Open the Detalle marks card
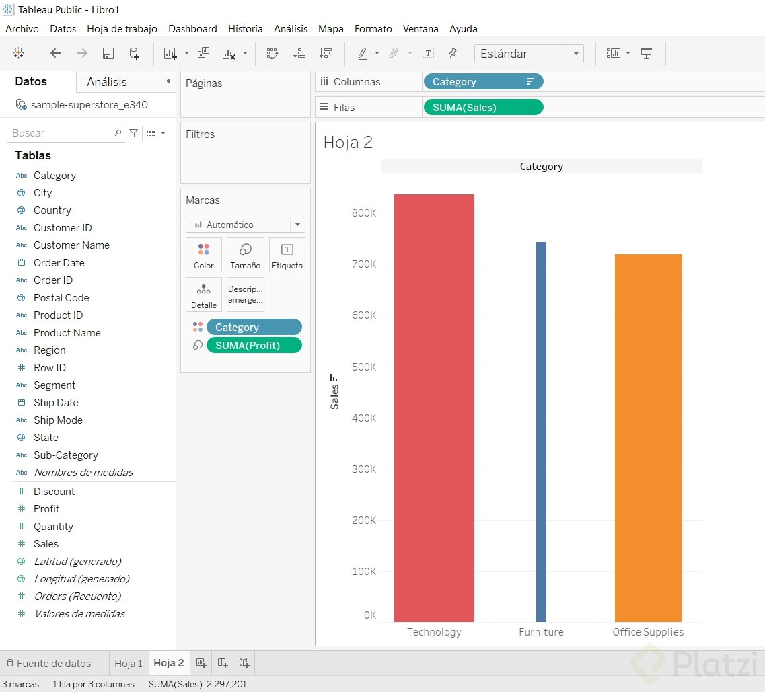The image size is (765, 692). [203, 295]
